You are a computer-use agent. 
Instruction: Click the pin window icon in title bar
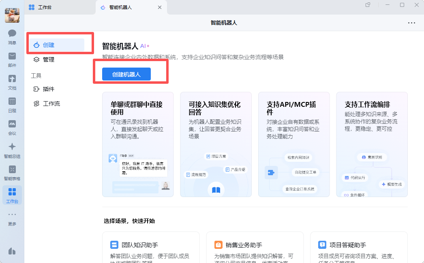(x=368, y=5)
